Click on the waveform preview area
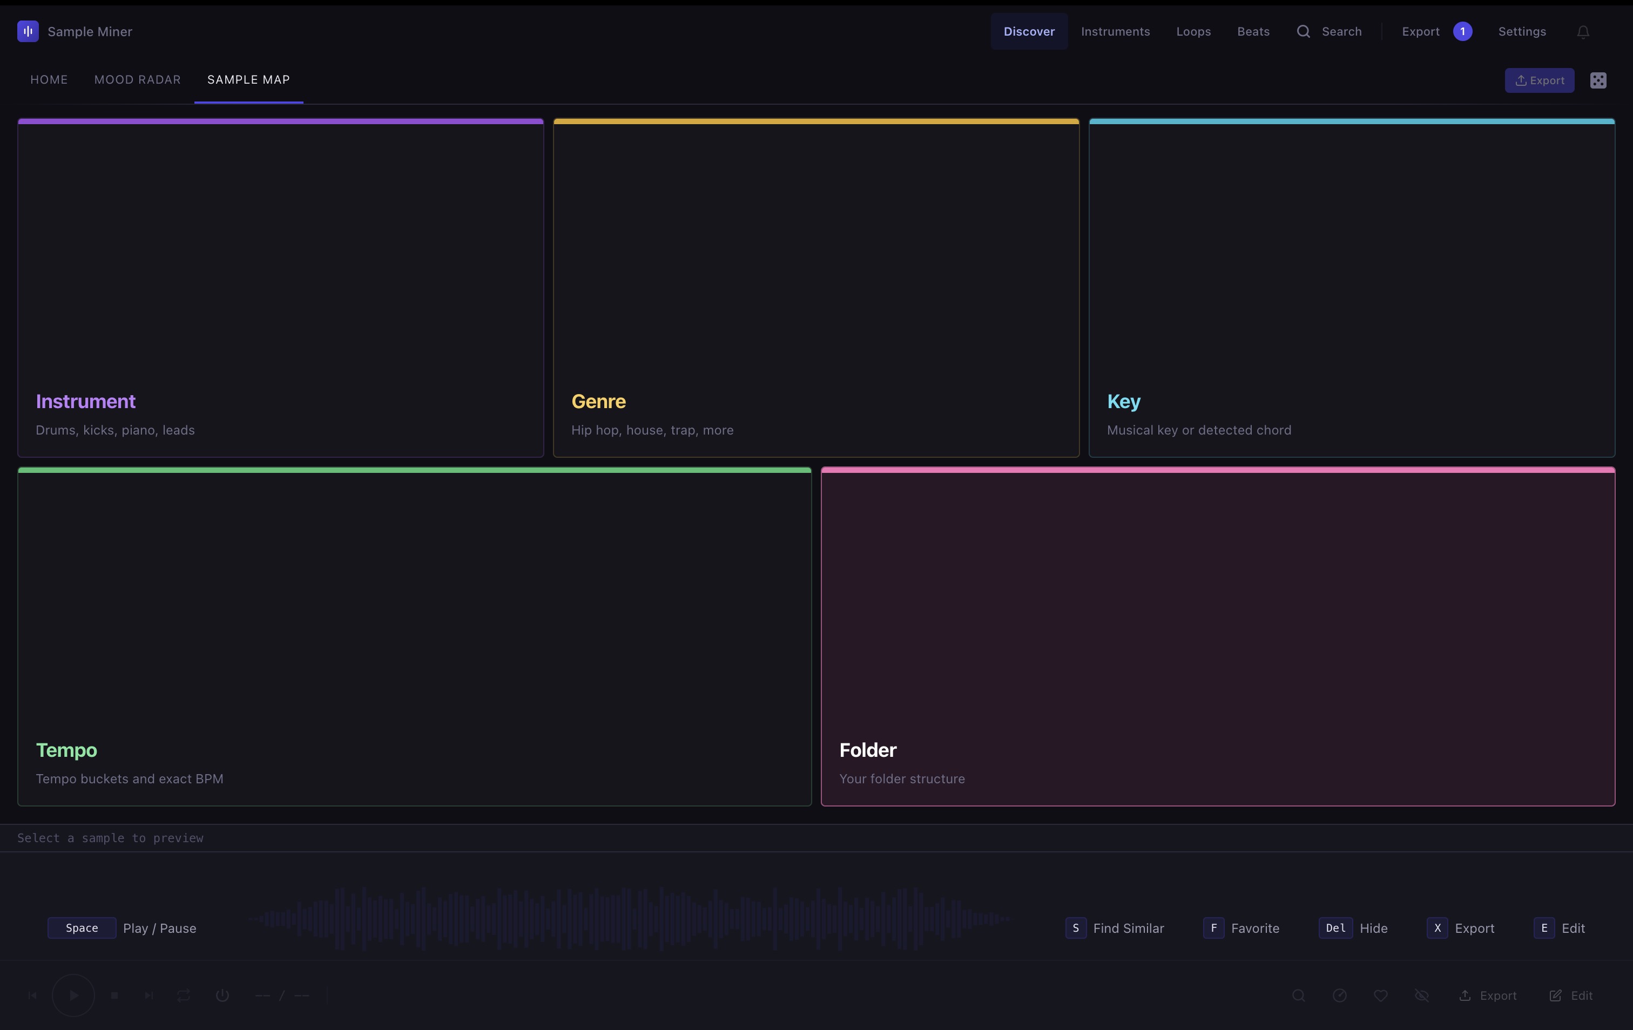This screenshot has width=1633, height=1030. tap(630, 919)
